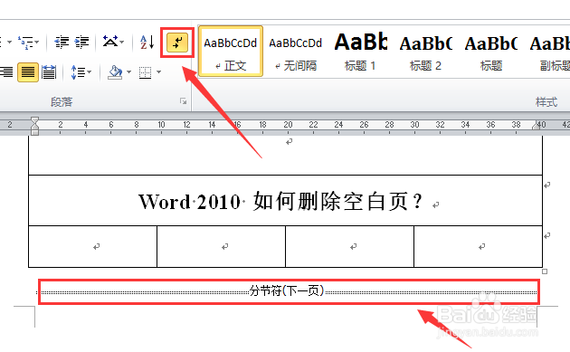Screen dimensions: 570x352
Task: Click the table resize handle
Action: coord(545,271)
